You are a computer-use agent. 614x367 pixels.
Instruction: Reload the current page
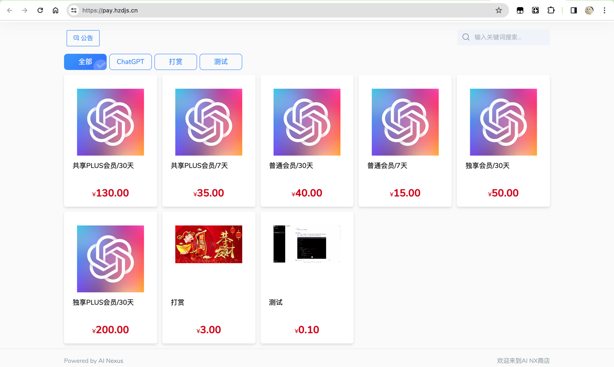(40, 10)
